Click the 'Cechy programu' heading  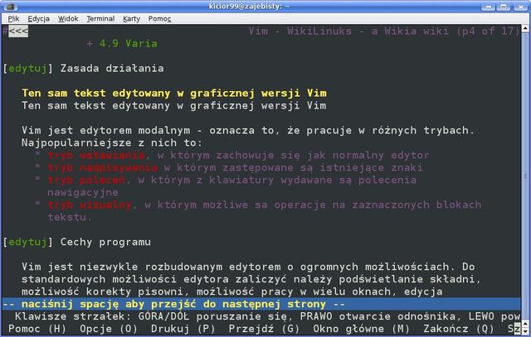click(x=105, y=242)
